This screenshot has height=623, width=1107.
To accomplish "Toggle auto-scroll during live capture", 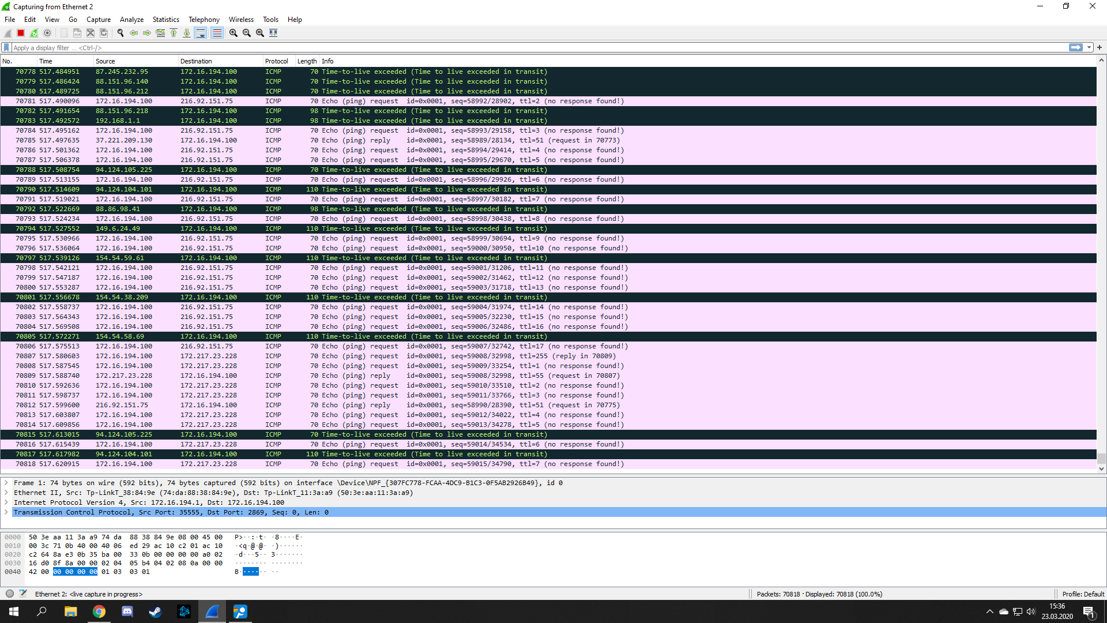I will coord(201,33).
